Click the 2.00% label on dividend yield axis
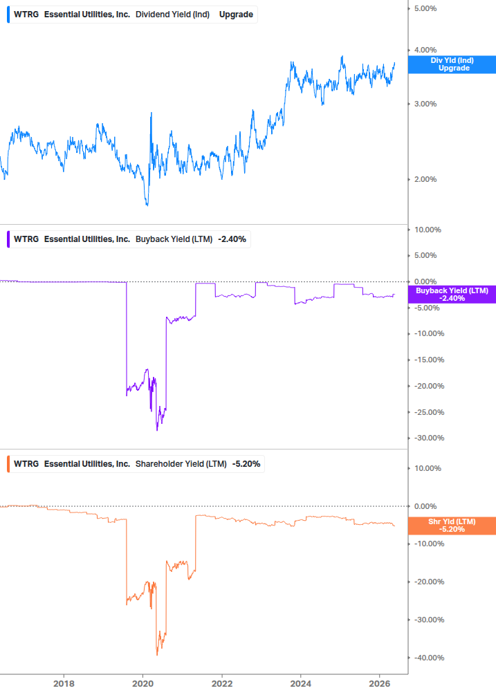This screenshot has width=496, height=695. 425,179
